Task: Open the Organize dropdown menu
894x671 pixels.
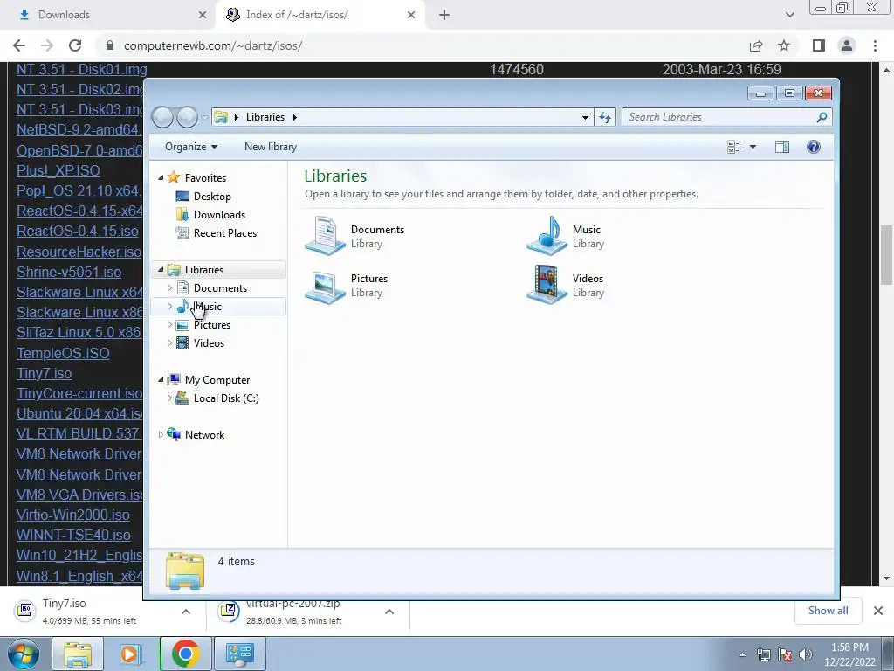Action: pos(191,147)
